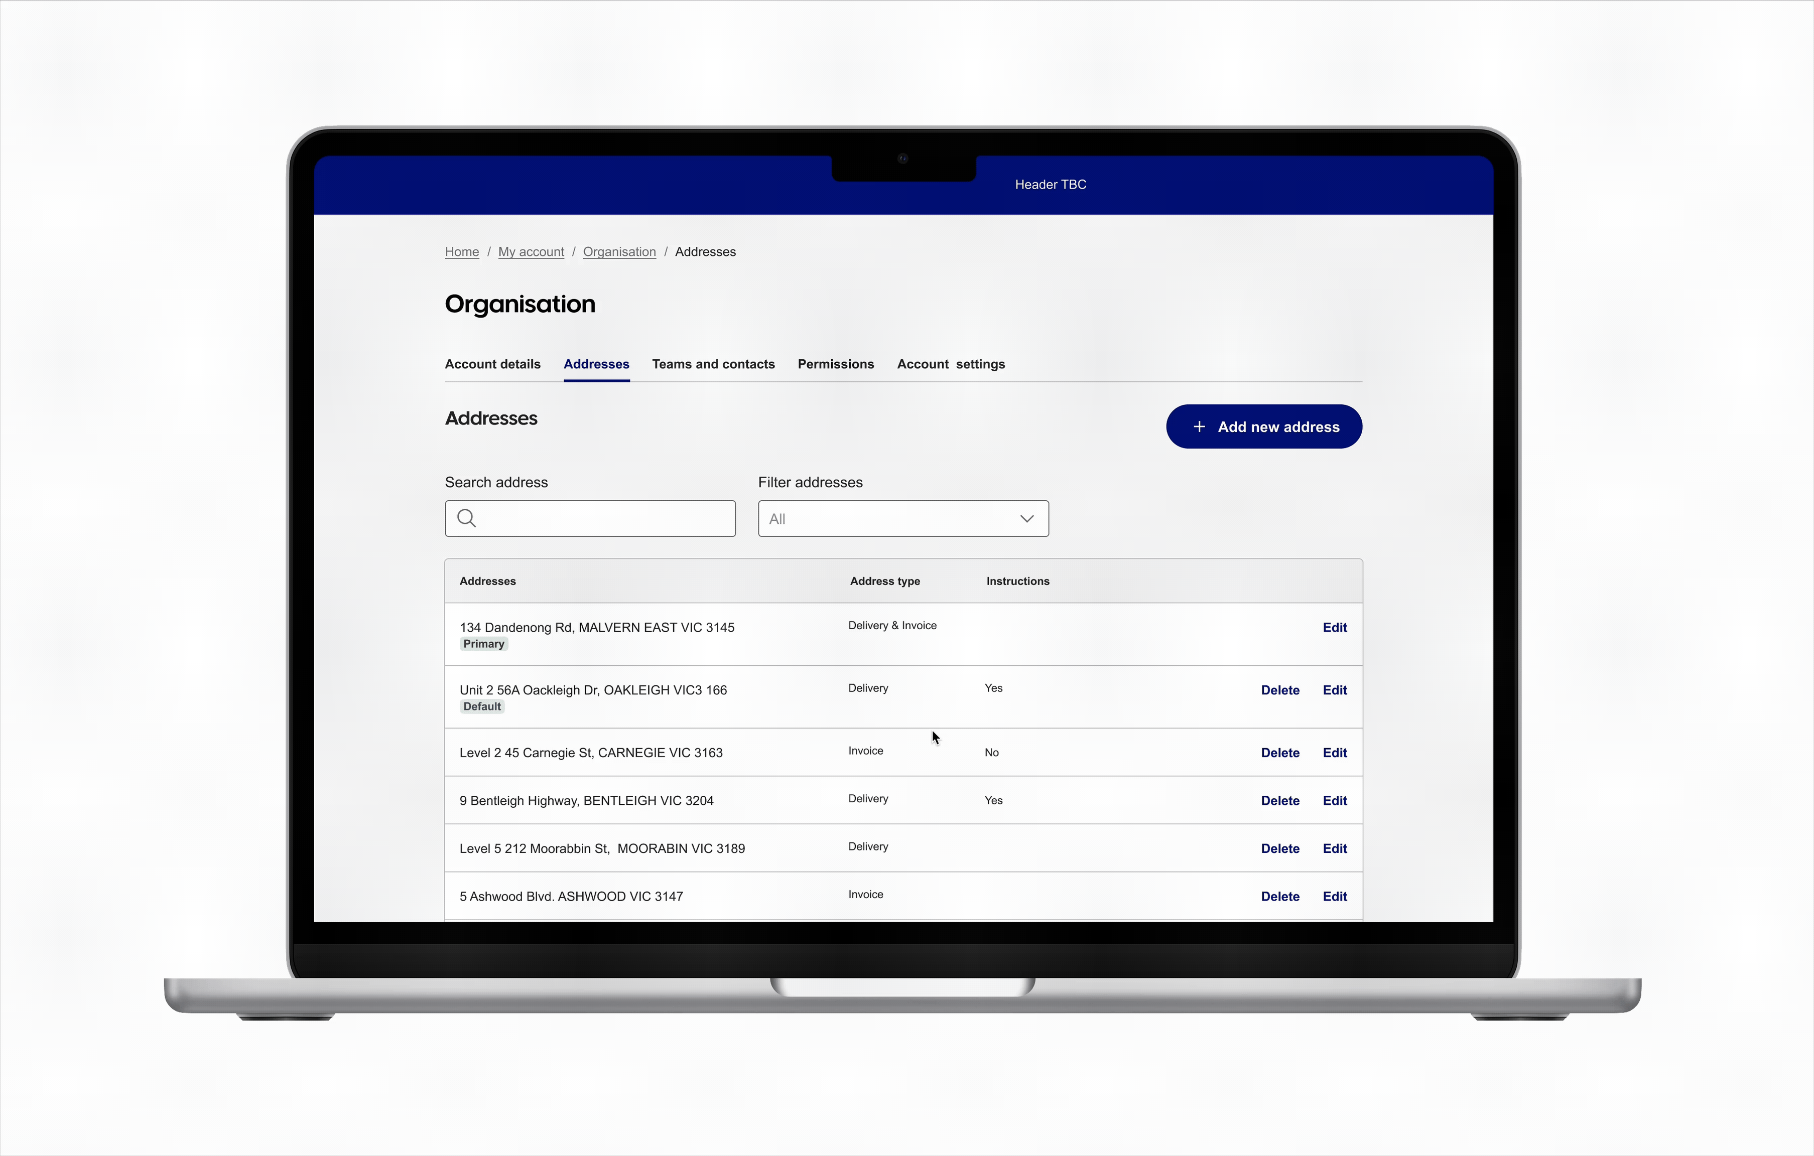The height and width of the screenshot is (1156, 1814).
Task: Edit the Level 5 212 Moorabbin St address
Action: click(x=1334, y=849)
